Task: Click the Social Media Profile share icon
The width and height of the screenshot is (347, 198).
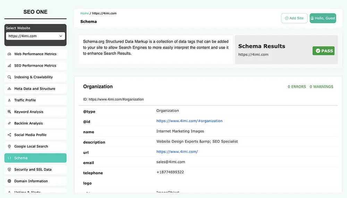Action: point(9,135)
